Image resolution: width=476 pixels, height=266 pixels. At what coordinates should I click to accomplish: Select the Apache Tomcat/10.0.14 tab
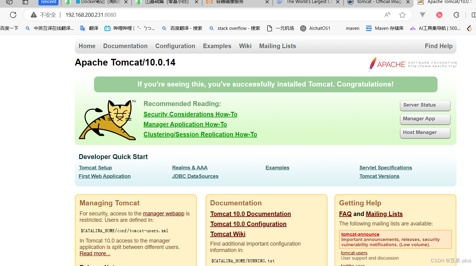(445, 2)
